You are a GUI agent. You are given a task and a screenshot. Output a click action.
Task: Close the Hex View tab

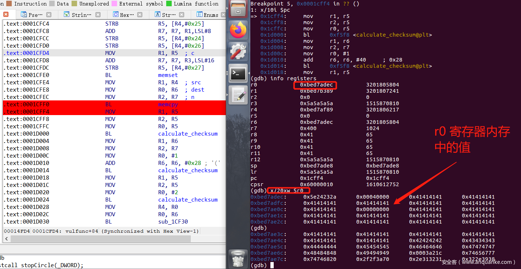point(140,15)
